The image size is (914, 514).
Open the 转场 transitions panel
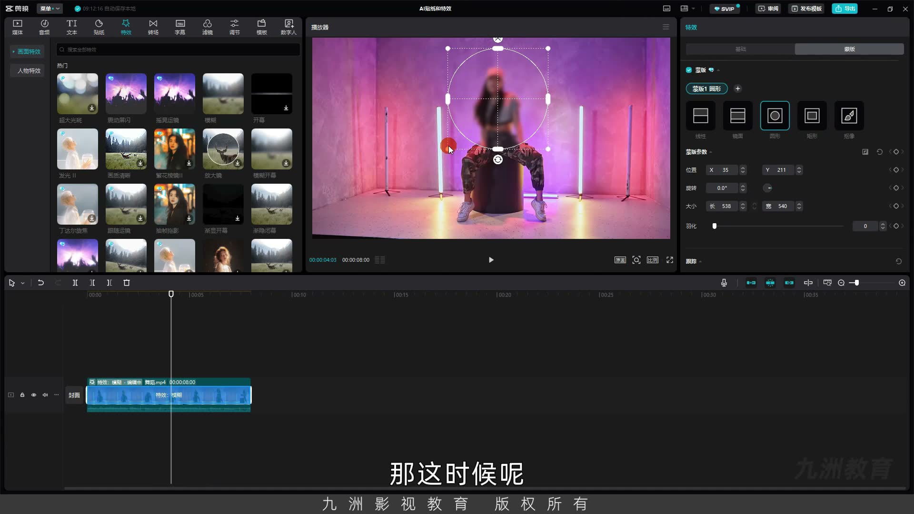(x=153, y=27)
